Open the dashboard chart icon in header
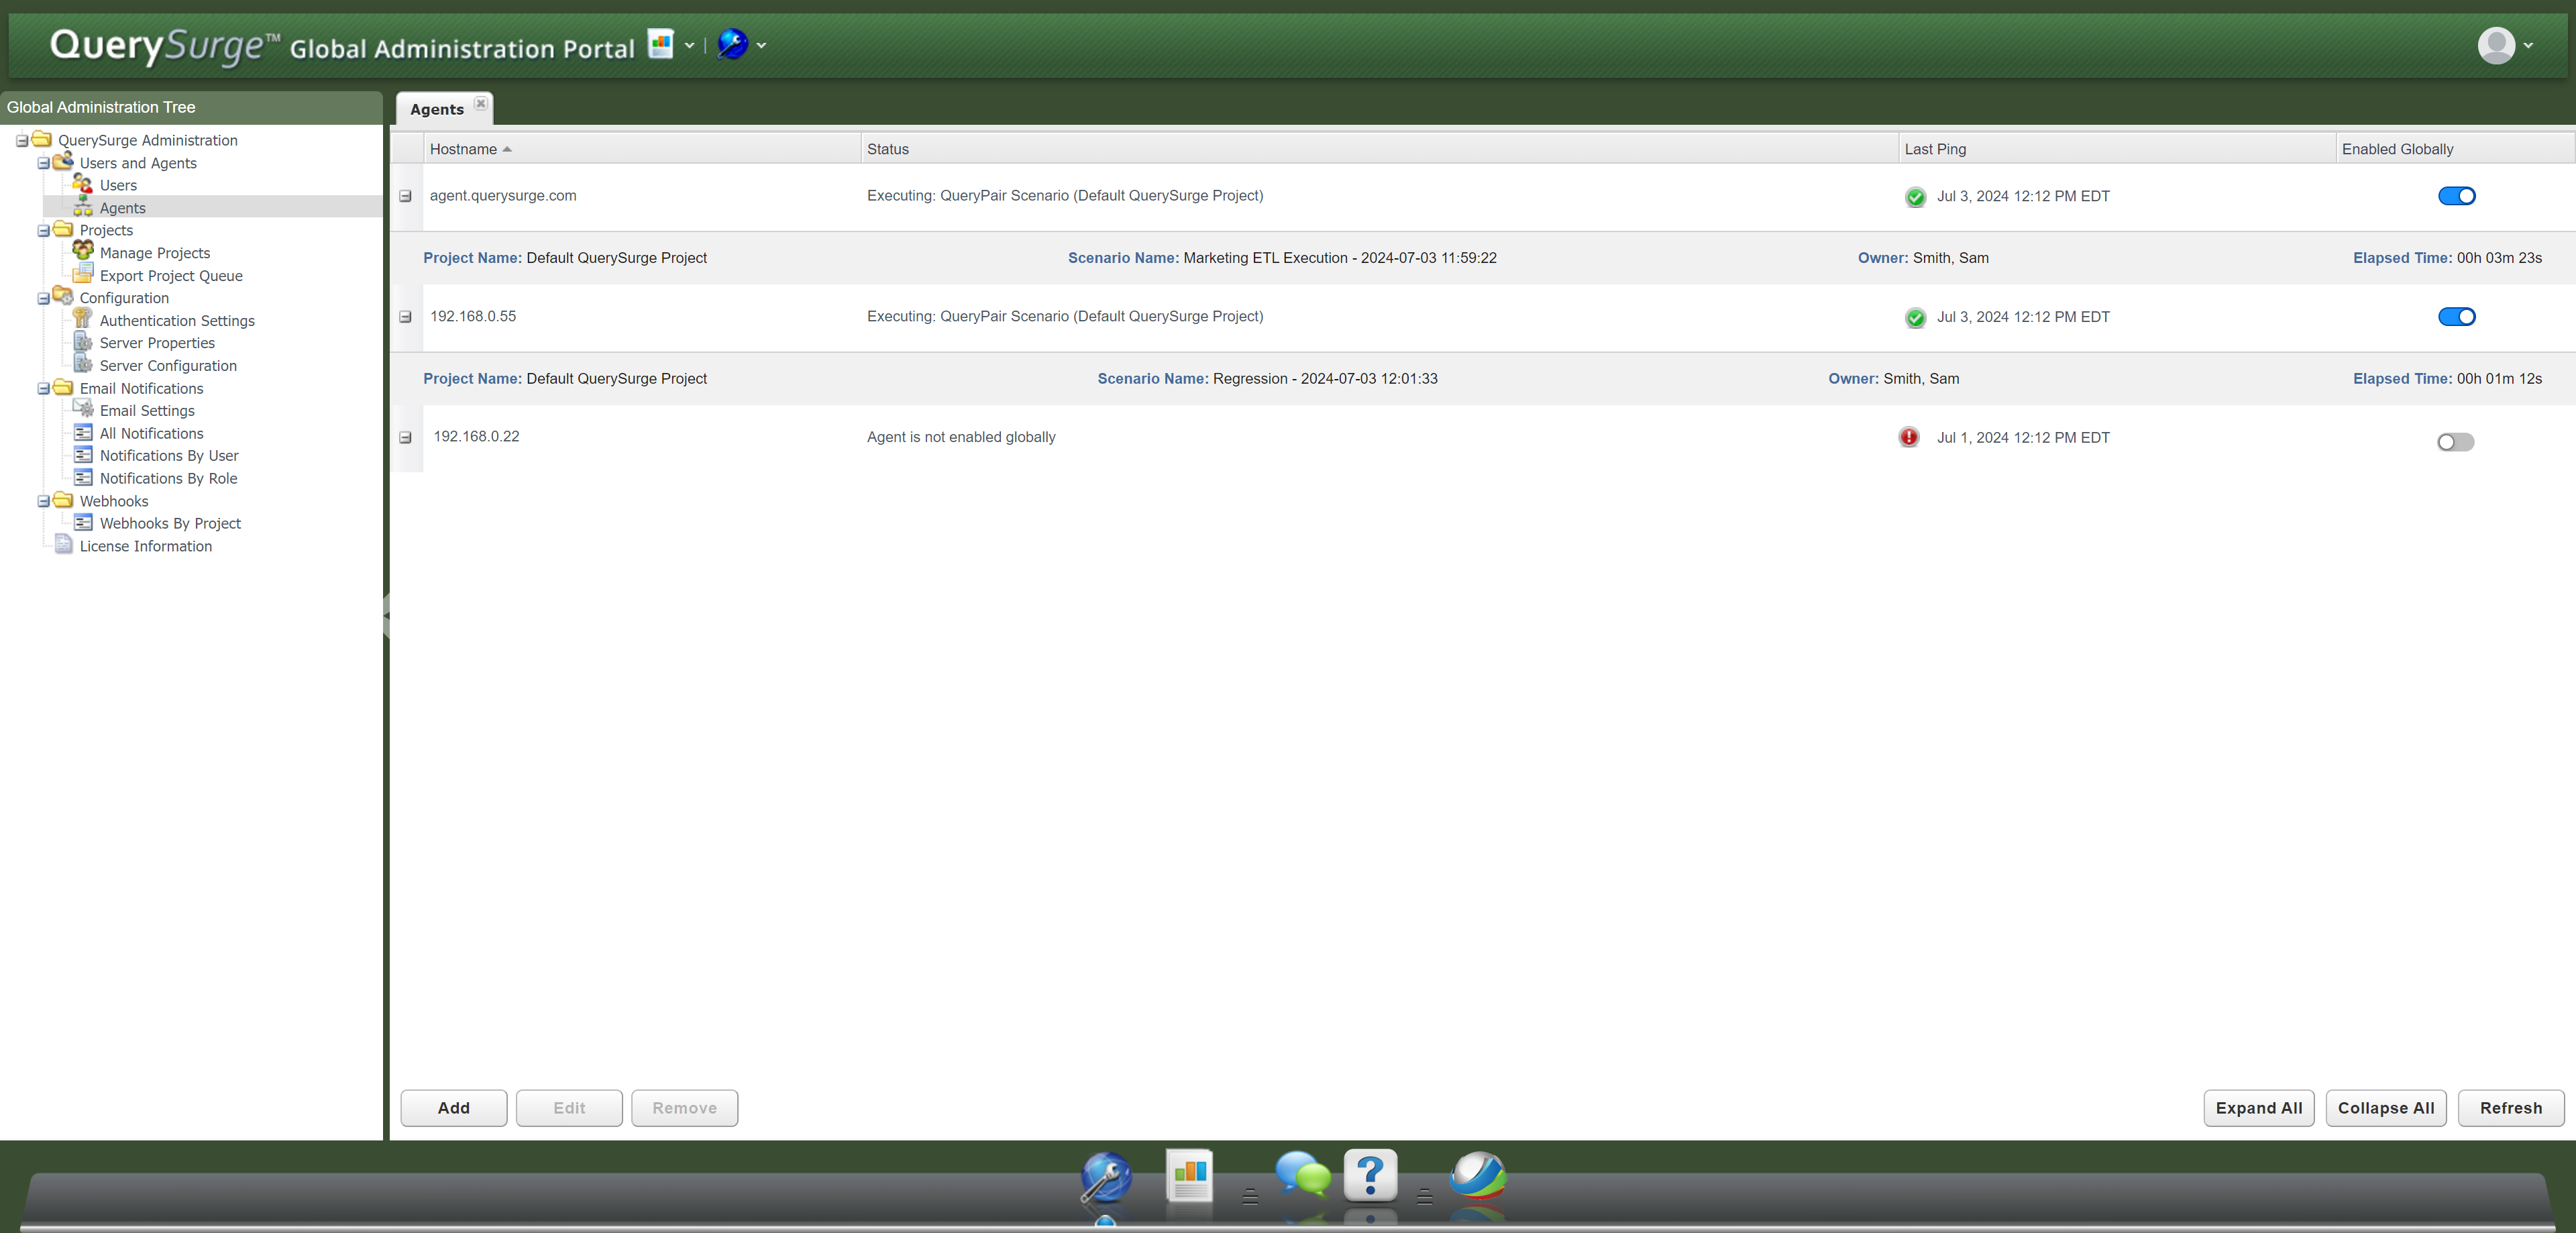 click(x=661, y=44)
